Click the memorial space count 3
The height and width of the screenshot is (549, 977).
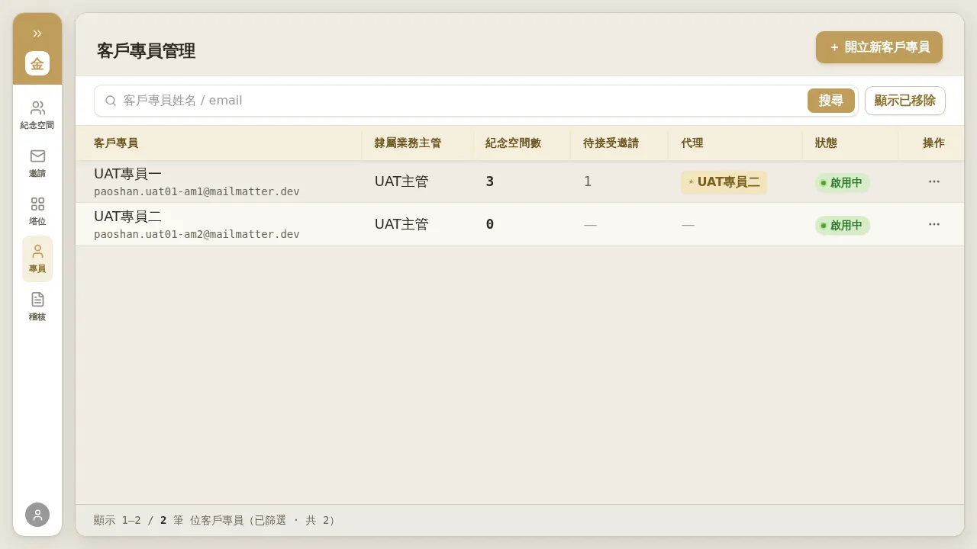490,181
